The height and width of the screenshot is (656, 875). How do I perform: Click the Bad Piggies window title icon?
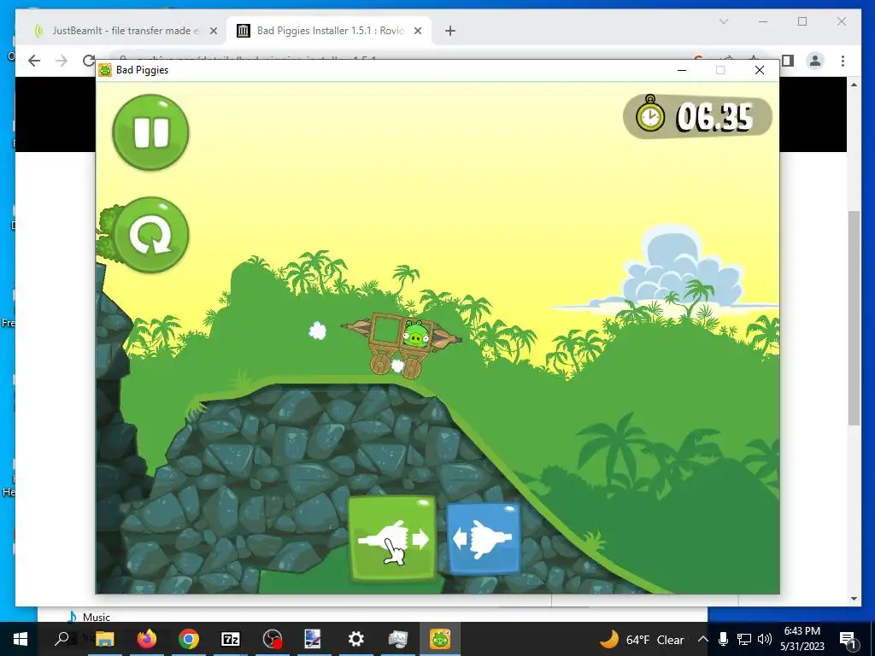coord(105,70)
